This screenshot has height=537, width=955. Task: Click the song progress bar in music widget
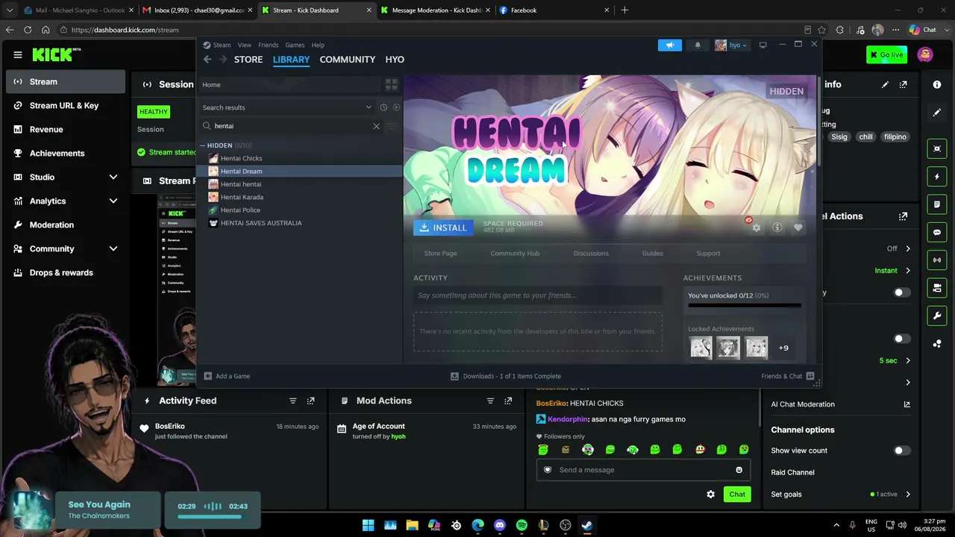pyautogui.click(x=213, y=516)
